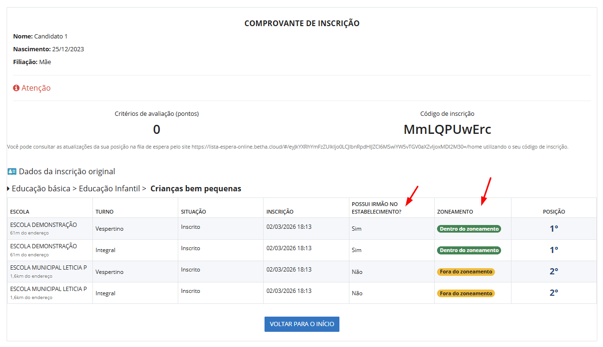Click 1° position for Escola Demonstração Integral row
The image size is (603, 347).
click(x=554, y=250)
